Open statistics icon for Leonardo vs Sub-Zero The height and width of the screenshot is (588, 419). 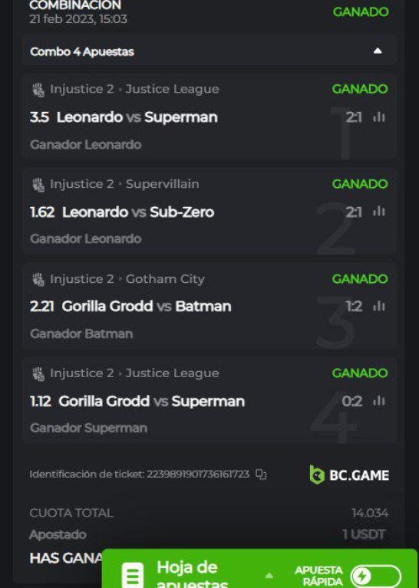379,212
